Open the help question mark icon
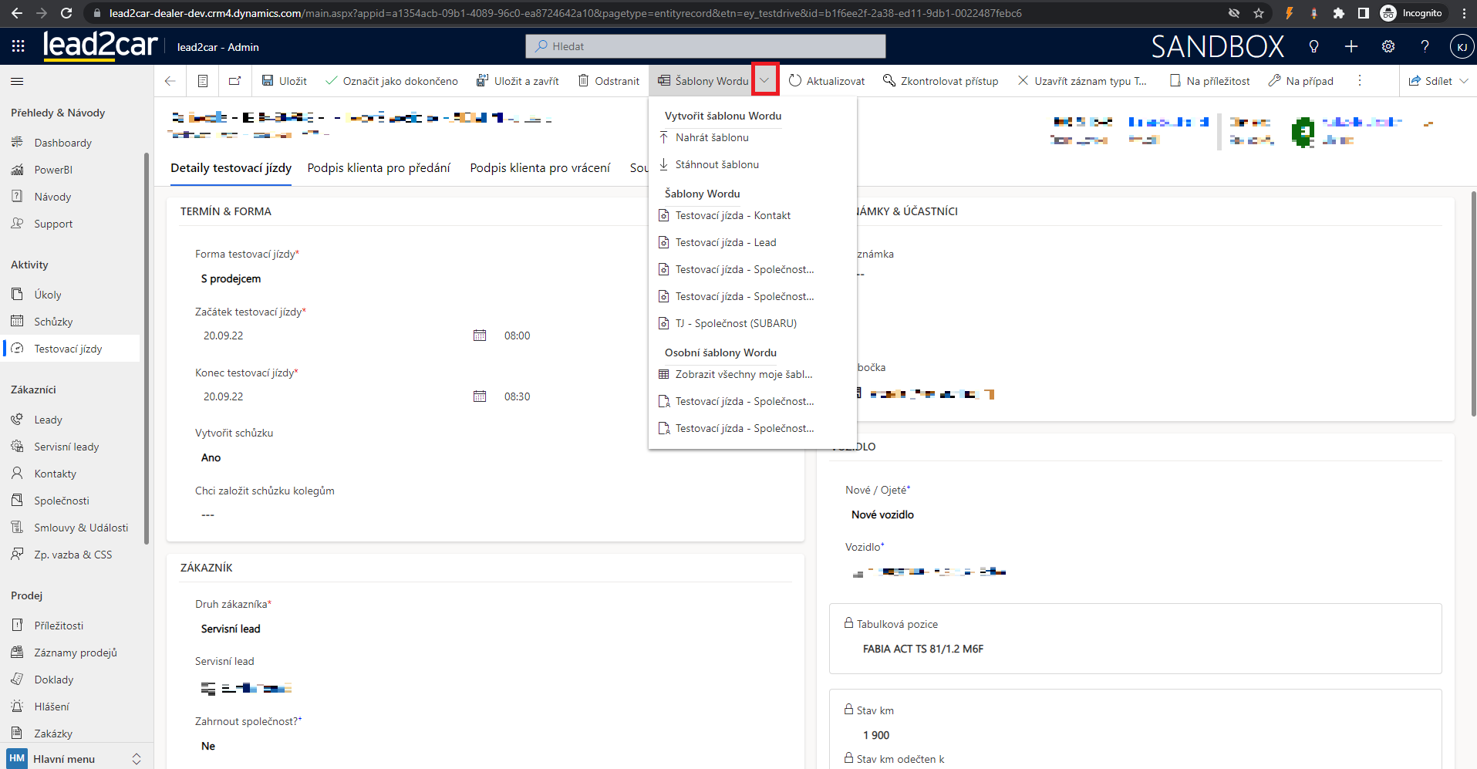 tap(1425, 46)
